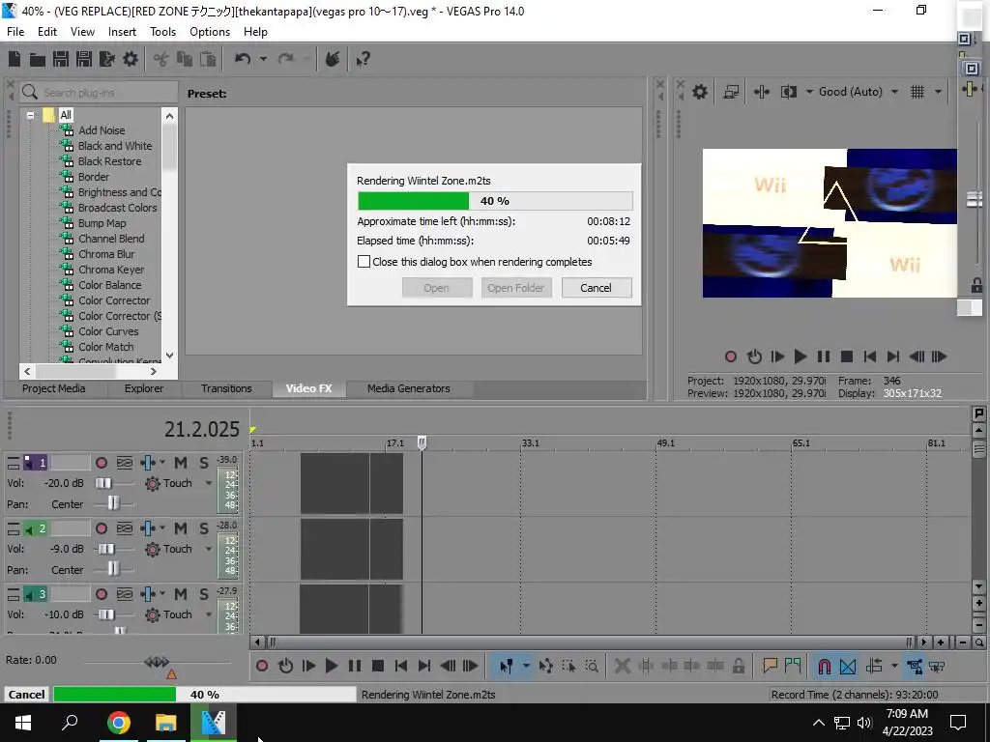This screenshot has height=742, width=990.
Task: Save the project using first floppy icon
Action: click(x=61, y=59)
